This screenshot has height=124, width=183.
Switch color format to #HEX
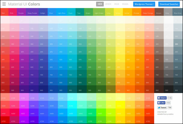[x=108, y=4]
